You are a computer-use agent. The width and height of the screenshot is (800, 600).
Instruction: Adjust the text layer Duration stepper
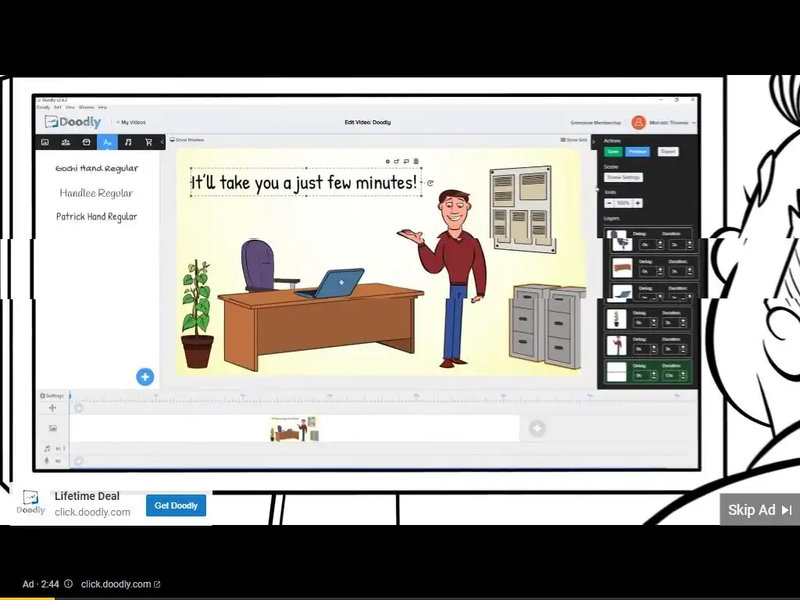tap(683, 376)
